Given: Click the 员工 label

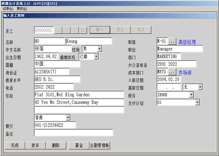Looking at the screenshot, I should [9, 31].
